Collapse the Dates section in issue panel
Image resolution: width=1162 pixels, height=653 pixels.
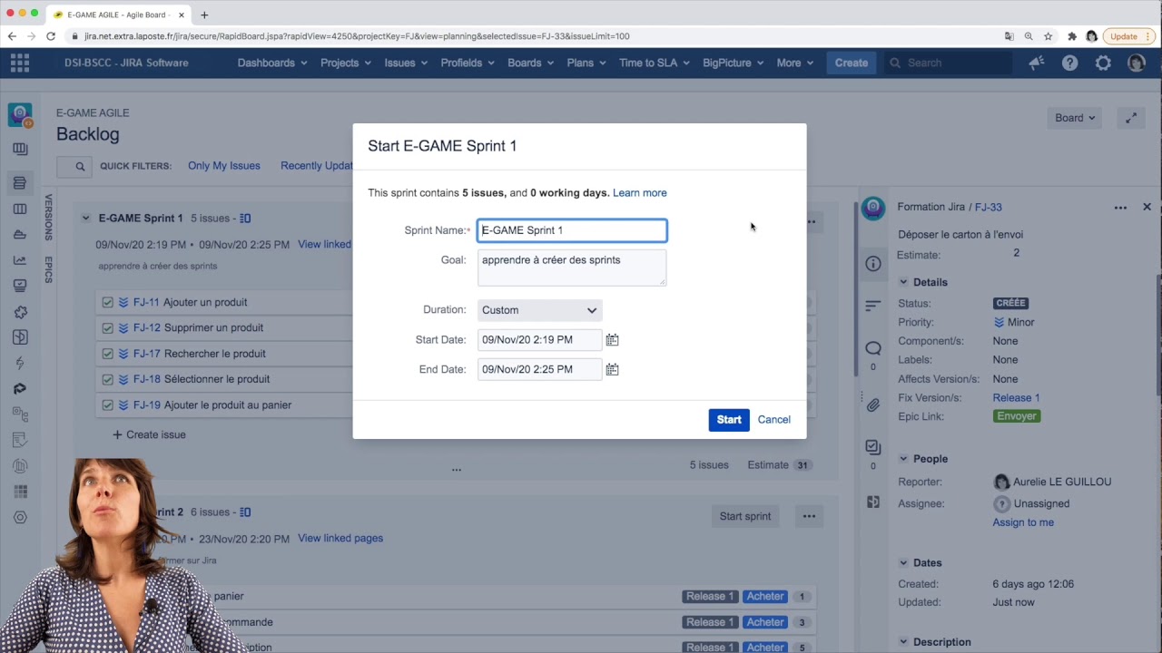903,562
